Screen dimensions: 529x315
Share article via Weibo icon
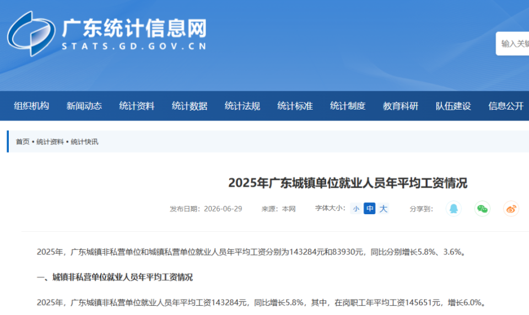511,209
